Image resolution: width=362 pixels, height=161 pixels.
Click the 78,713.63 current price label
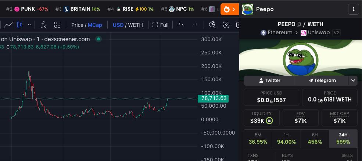(x=213, y=99)
